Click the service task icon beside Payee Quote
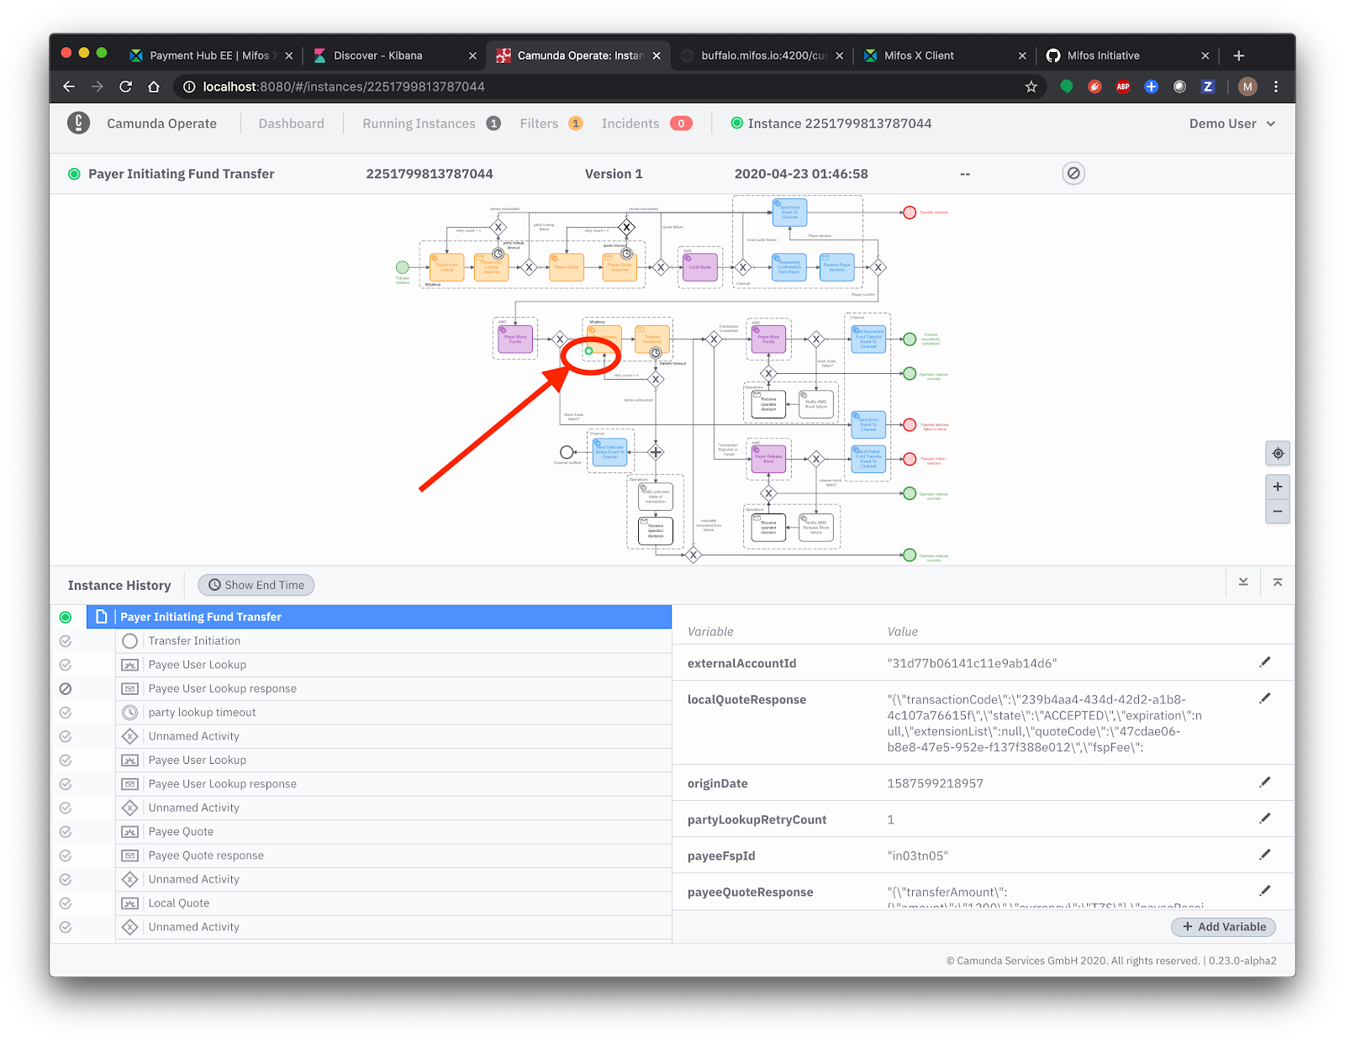Viewport: 1345px width, 1042px height. coord(129,832)
